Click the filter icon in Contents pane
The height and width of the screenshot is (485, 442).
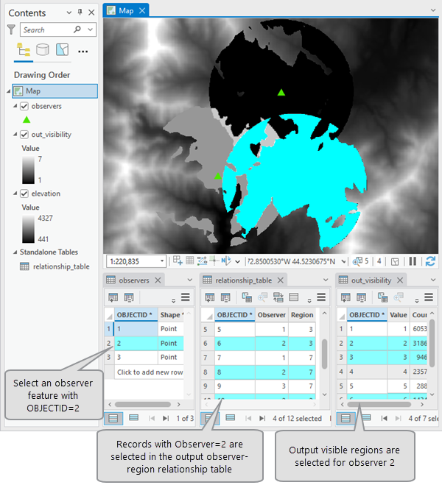pyautogui.click(x=11, y=30)
